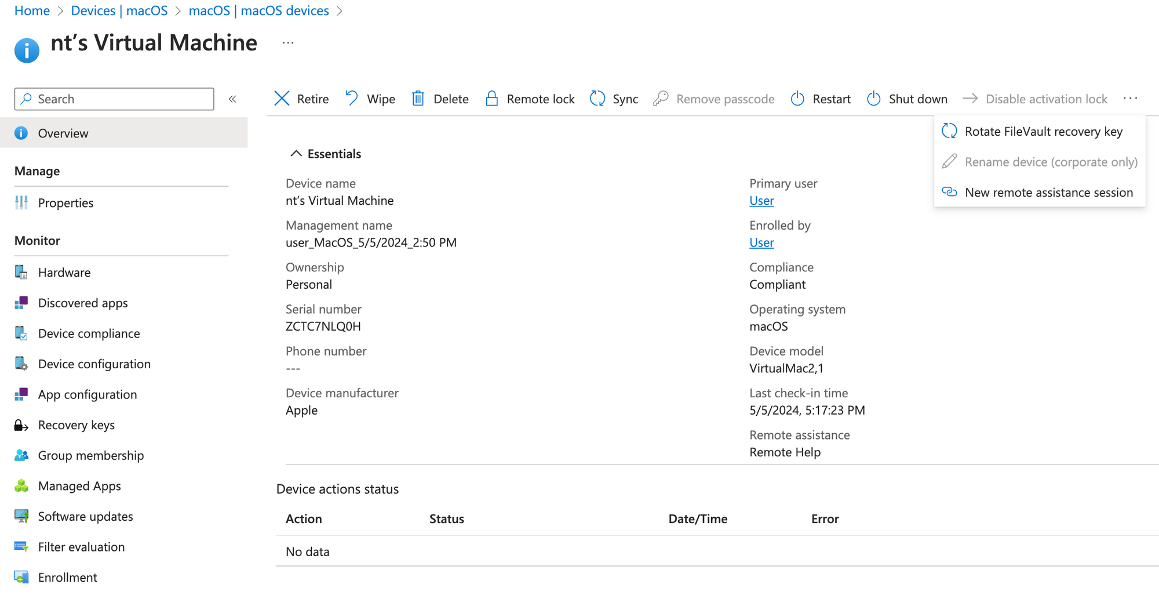This screenshot has width=1159, height=606.
Task: Open the toolbar overflow ellipsis menu
Action: point(1130,99)
